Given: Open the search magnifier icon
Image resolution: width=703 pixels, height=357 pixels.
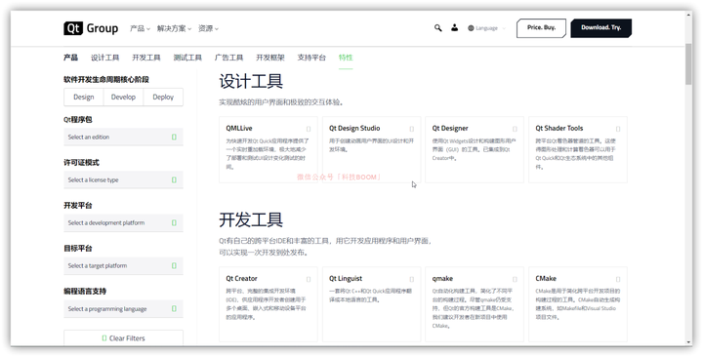Looking at the screenshot, I should (438, 27).
